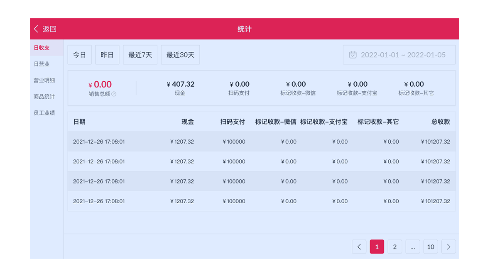Expand the pagination ellipsis
The width and height of the screenshot is (490, 278).
click(413, 247)
